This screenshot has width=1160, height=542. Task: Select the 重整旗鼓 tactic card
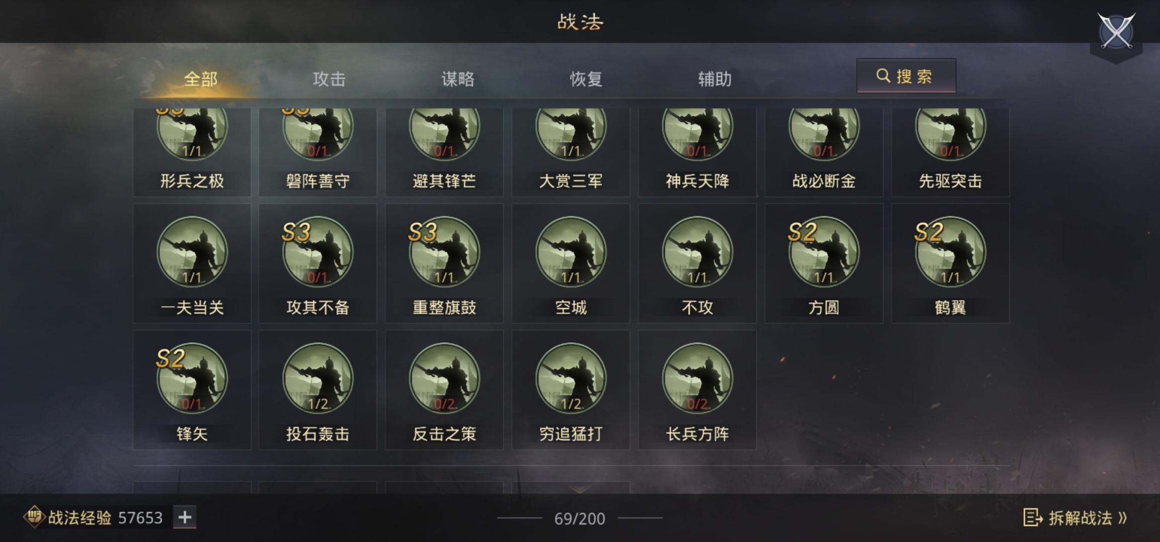tap(444, 263)
